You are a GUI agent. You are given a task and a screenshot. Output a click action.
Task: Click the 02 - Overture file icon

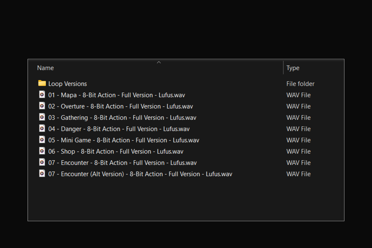[42, 106]
